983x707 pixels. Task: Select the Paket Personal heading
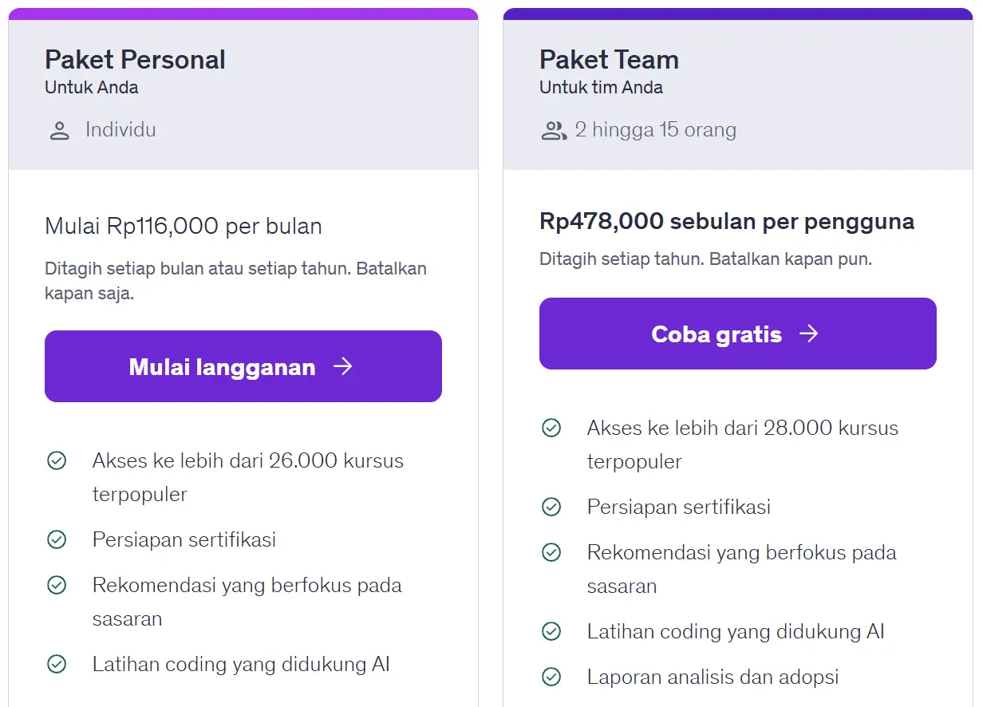(x=135, y=60)
